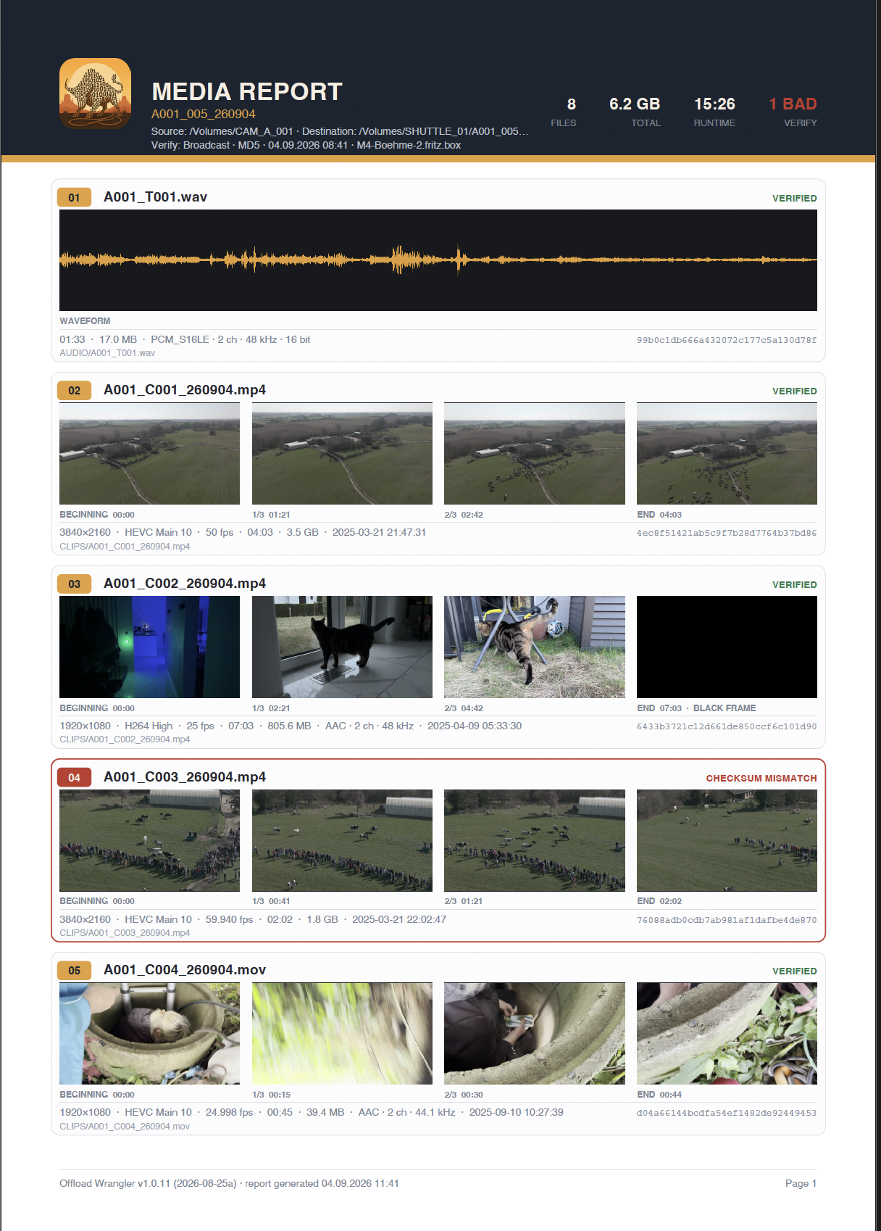881x1231 pixels.
Task: Click the Offload Wrangler bull logo icon
Action: pos(95,94)
